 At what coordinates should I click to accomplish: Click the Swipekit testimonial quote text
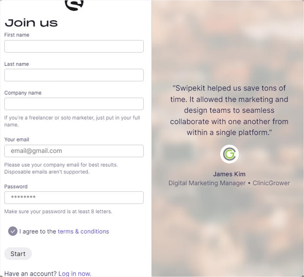click(x=229, y=110)
